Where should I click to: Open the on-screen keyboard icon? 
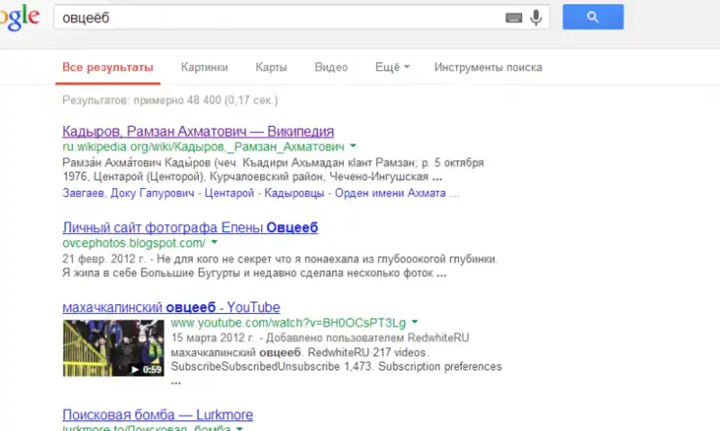coord(514,17)
